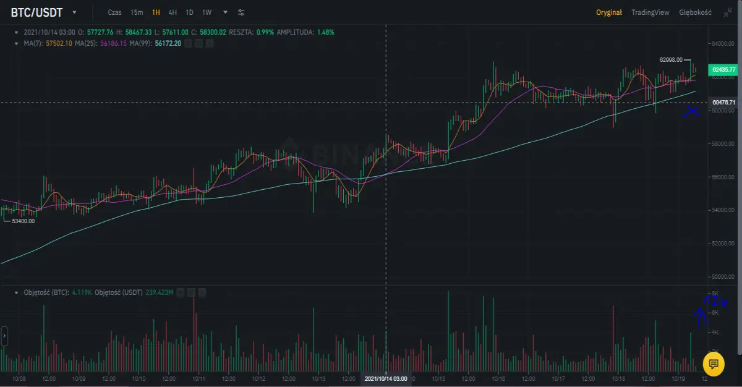Open the BTC/USDT pair selector dropdown
742x387 pixels.
74,12
